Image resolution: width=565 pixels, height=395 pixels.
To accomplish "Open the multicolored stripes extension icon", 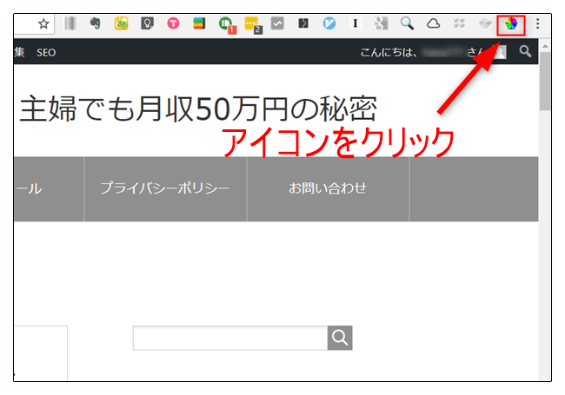I will tap(199, 23).
